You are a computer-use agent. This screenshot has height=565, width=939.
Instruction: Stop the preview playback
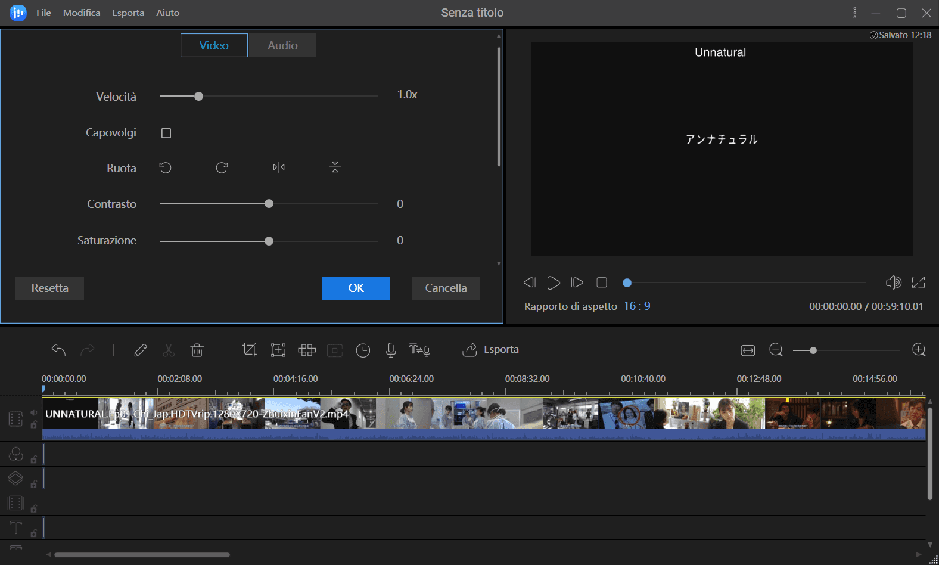point(602,282)
